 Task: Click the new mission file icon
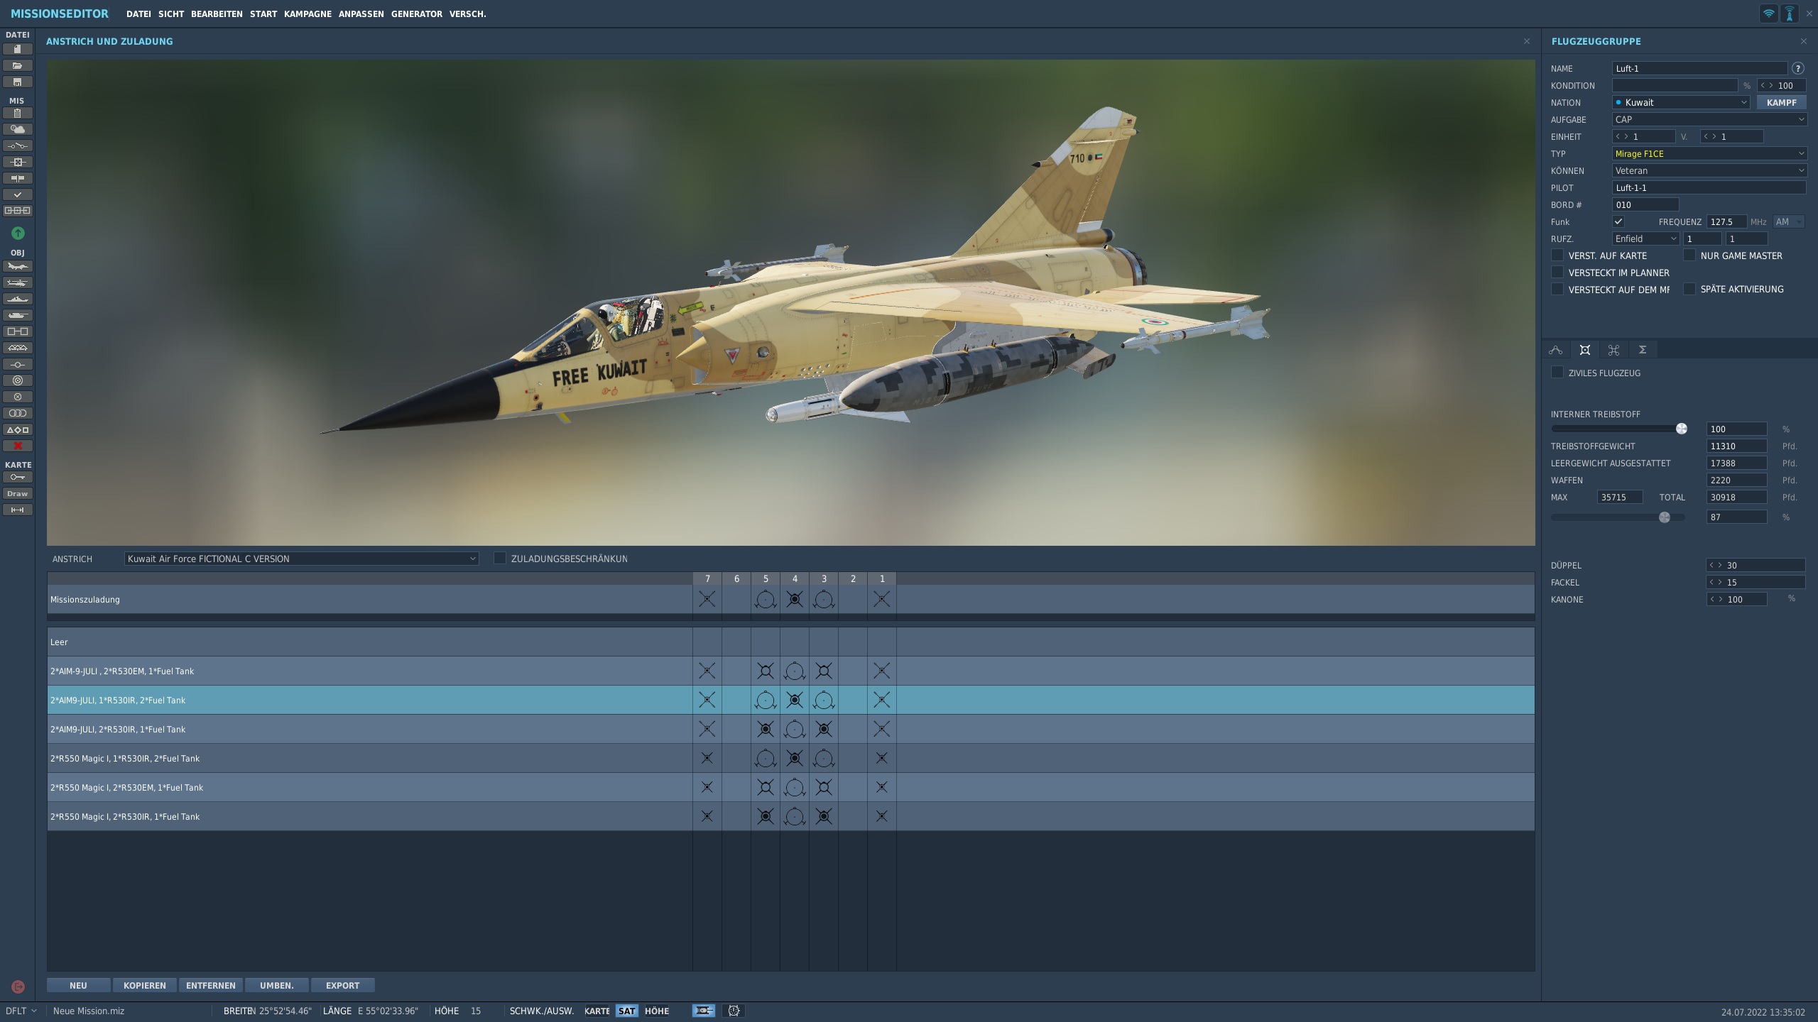[18, 49]
